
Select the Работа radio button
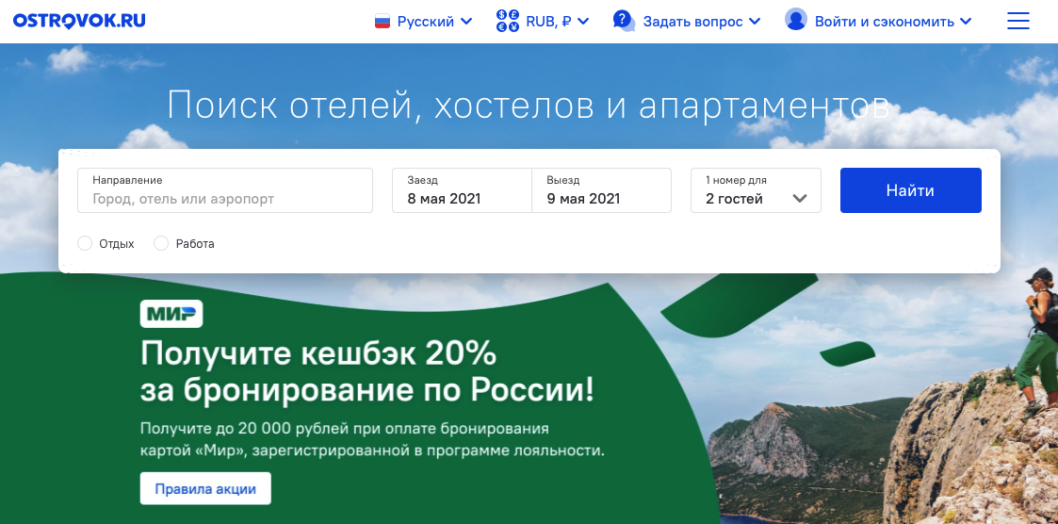(x=160, y=243)
